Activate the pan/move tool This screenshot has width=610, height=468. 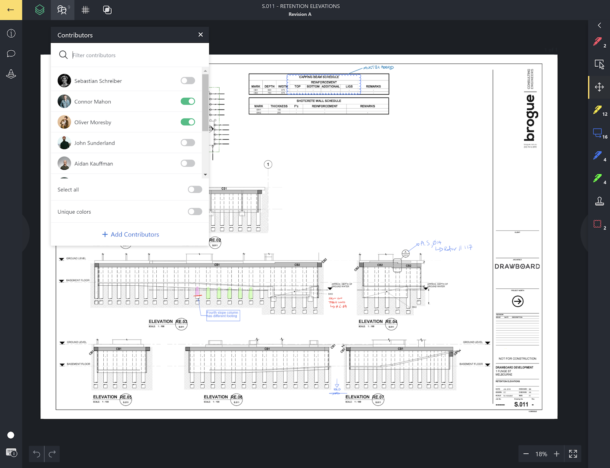[599, 87]
